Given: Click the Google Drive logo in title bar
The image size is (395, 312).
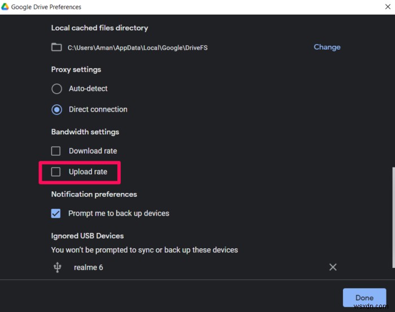Looking at the screenshot, I should tap(5, 7).
